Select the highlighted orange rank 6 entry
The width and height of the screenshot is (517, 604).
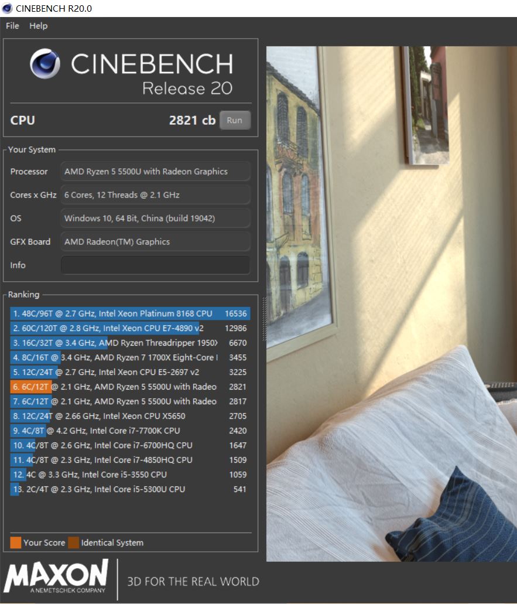tap(129, 387)
